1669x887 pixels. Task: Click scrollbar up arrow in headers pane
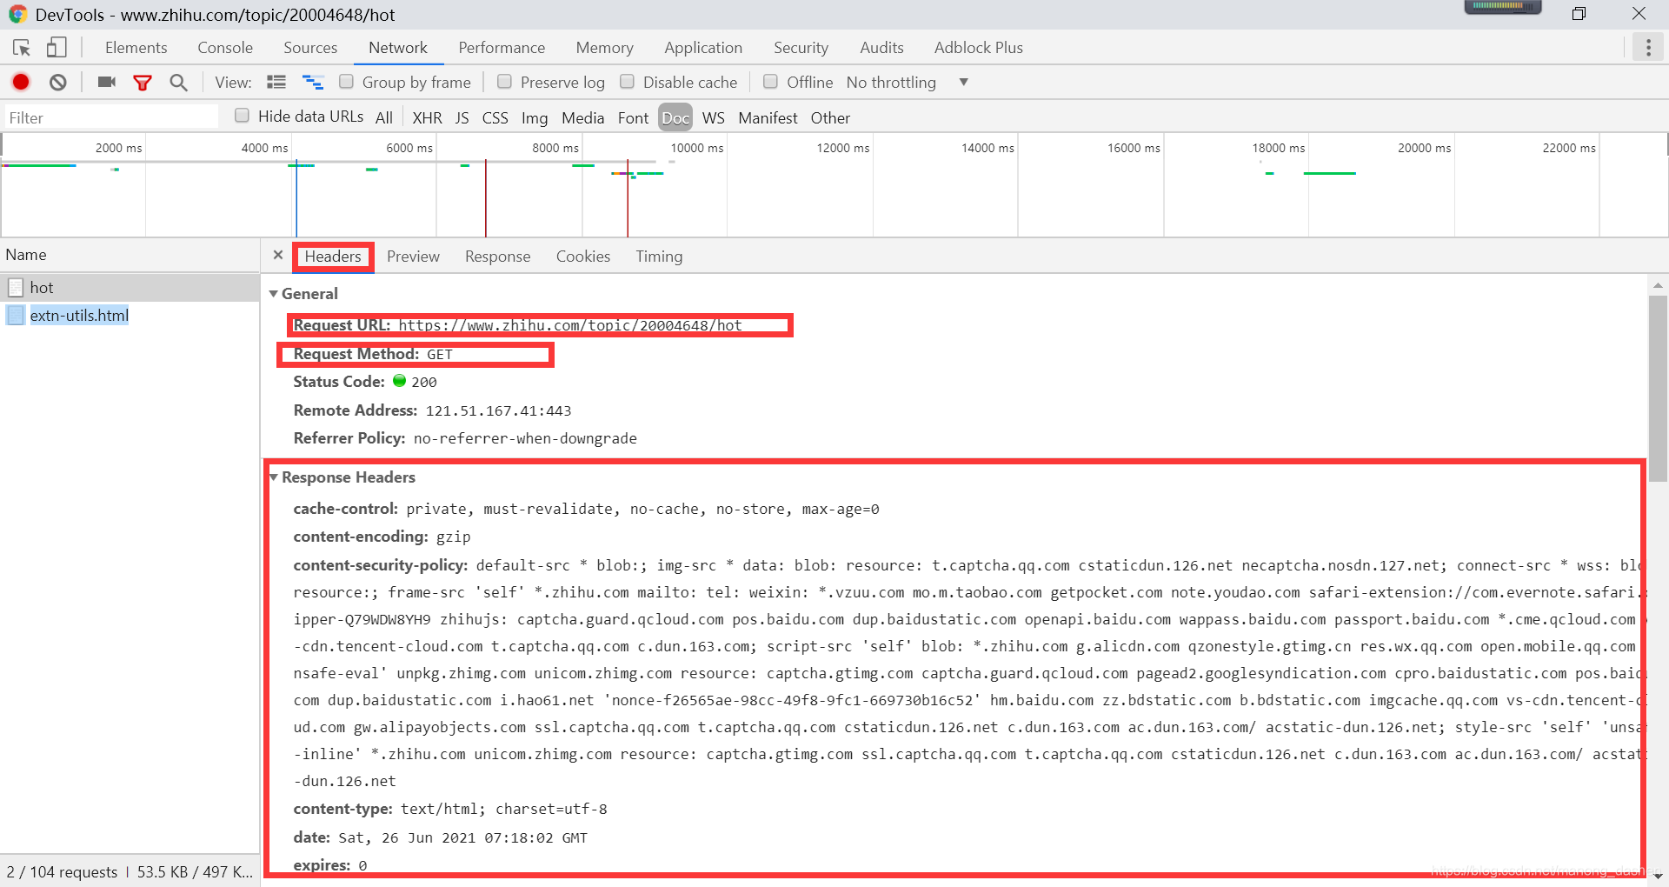pos(1658,284)
